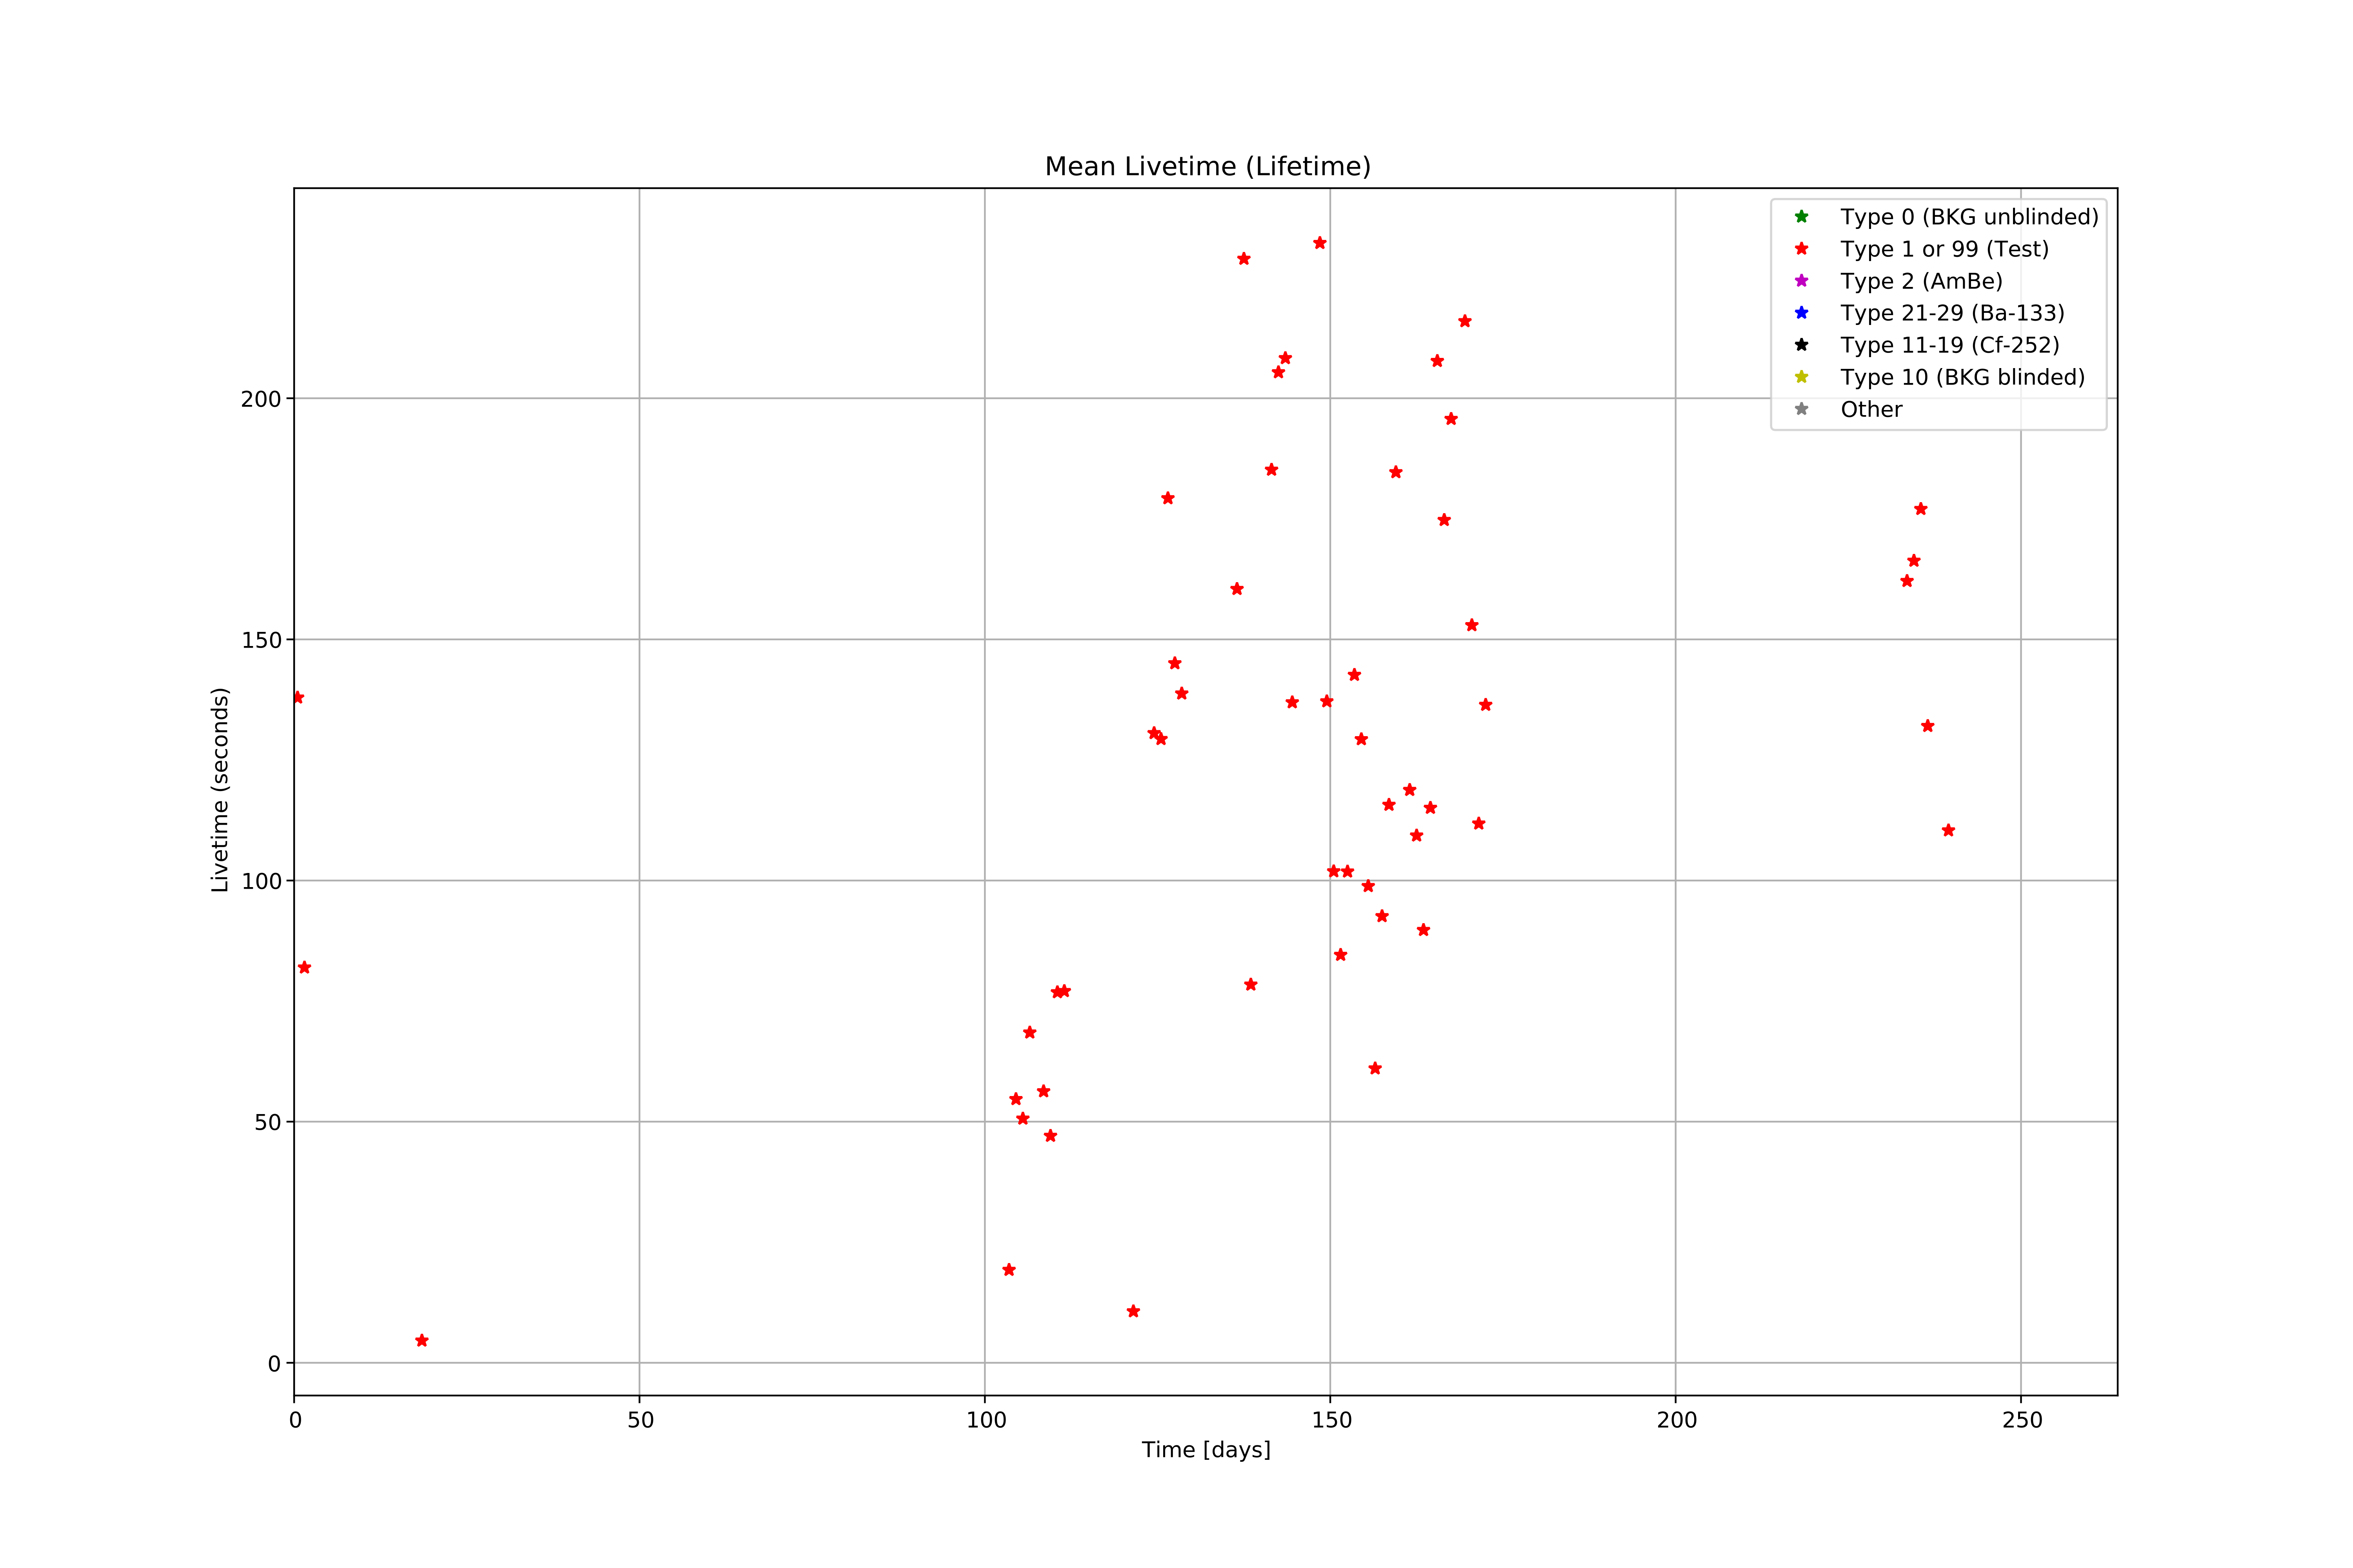Click the y-axis tick label '50'
Image resolution: width=2353 pixels, height=1568 pixels.
coord(268,1122)
